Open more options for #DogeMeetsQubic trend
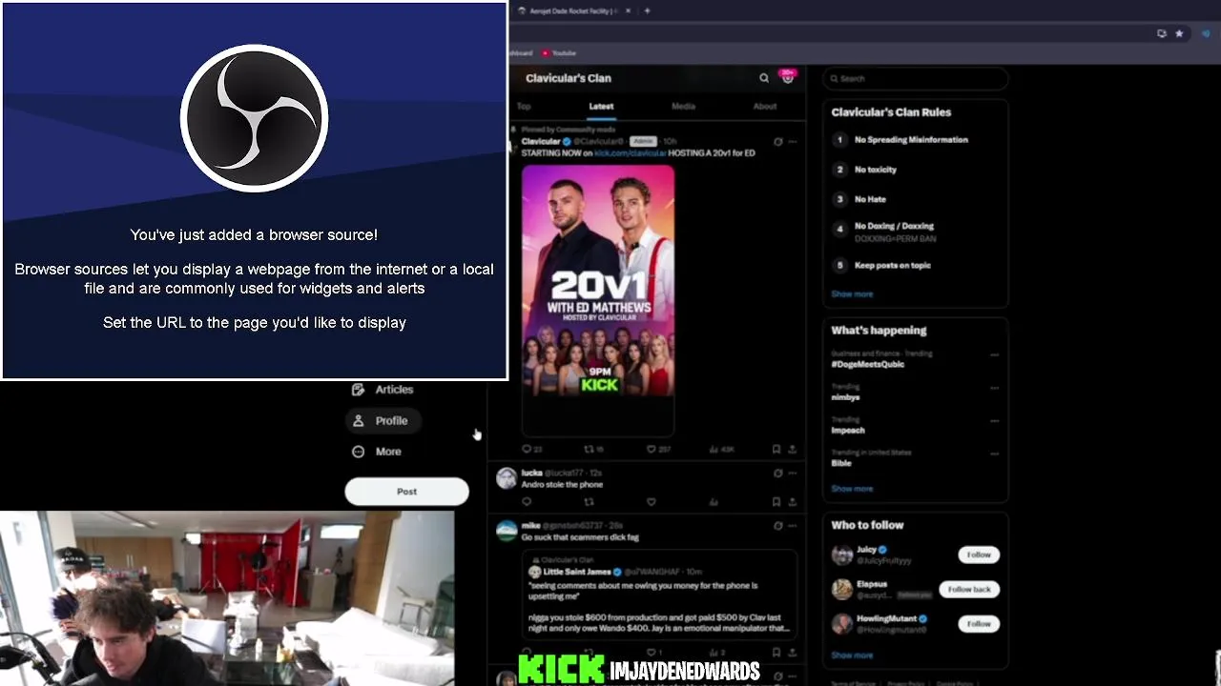Image resolution: width=1221 pixels, height=686 pixels. tap(995, 354)
